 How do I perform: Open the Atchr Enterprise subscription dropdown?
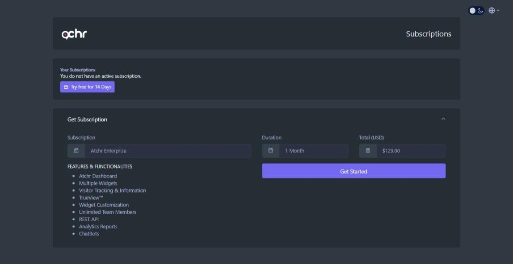(168, 151)
